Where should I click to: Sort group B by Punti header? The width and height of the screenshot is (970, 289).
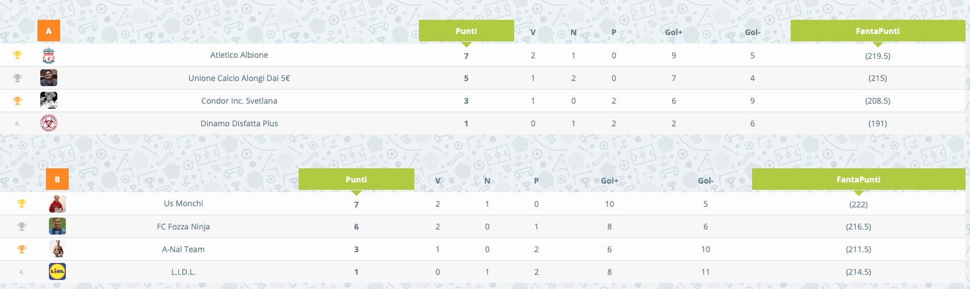click(356, 179)
